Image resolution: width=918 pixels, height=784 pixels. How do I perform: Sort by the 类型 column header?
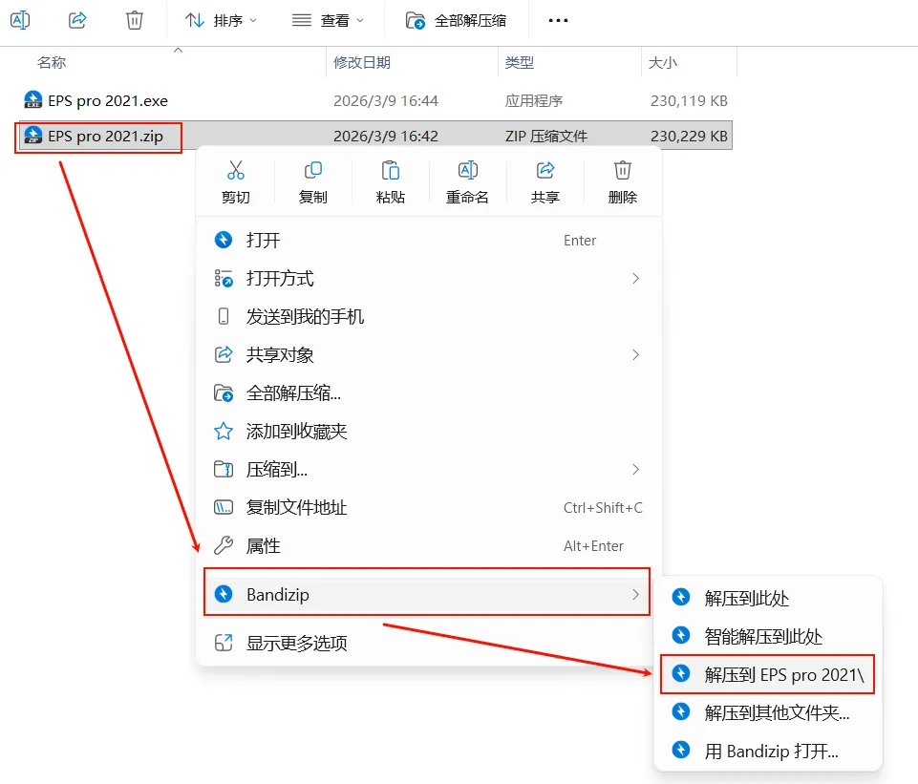tap(520, 63)
